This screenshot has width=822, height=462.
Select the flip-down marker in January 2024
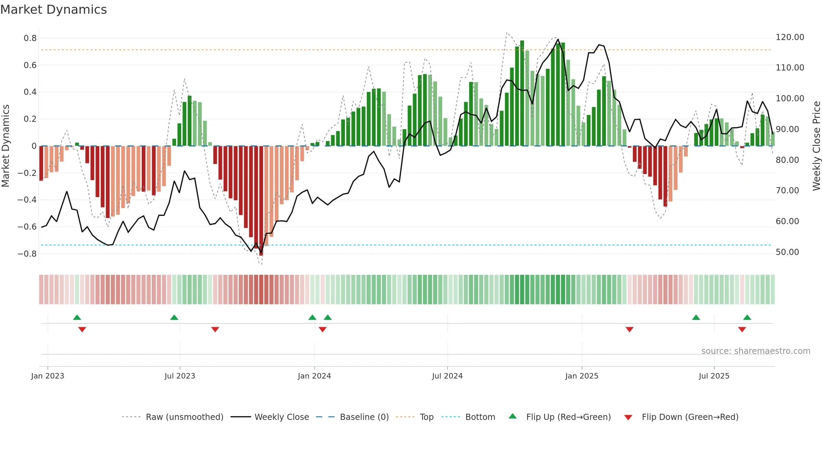coord(323,330)
